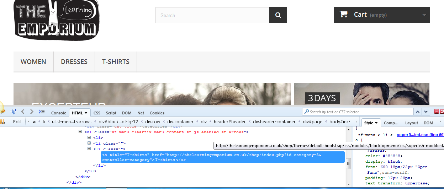Screen dimensions: 444x189
Task: Open the Layout side panel tab
Action: (x=412, y=123)
